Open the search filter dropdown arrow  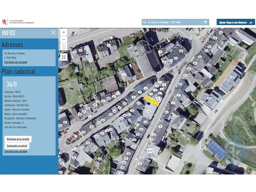click(x=205, y=22)
